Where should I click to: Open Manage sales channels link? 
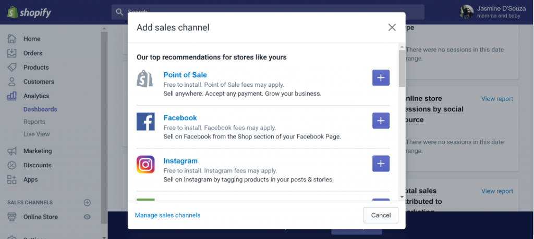[x=167, y=215]
